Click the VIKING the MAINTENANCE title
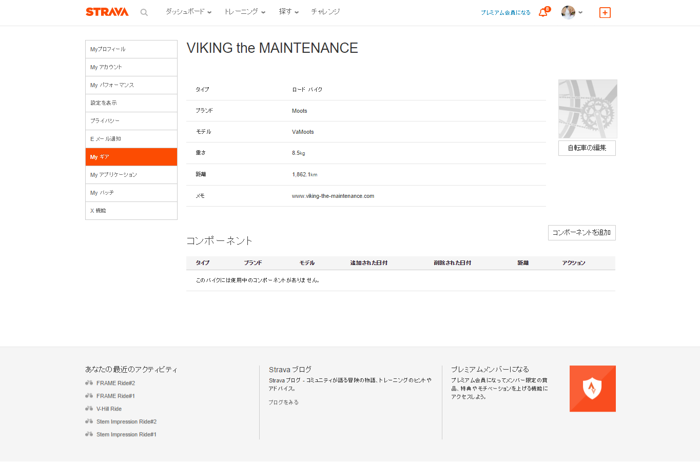The image size is (700, 466). pos(273,48)
